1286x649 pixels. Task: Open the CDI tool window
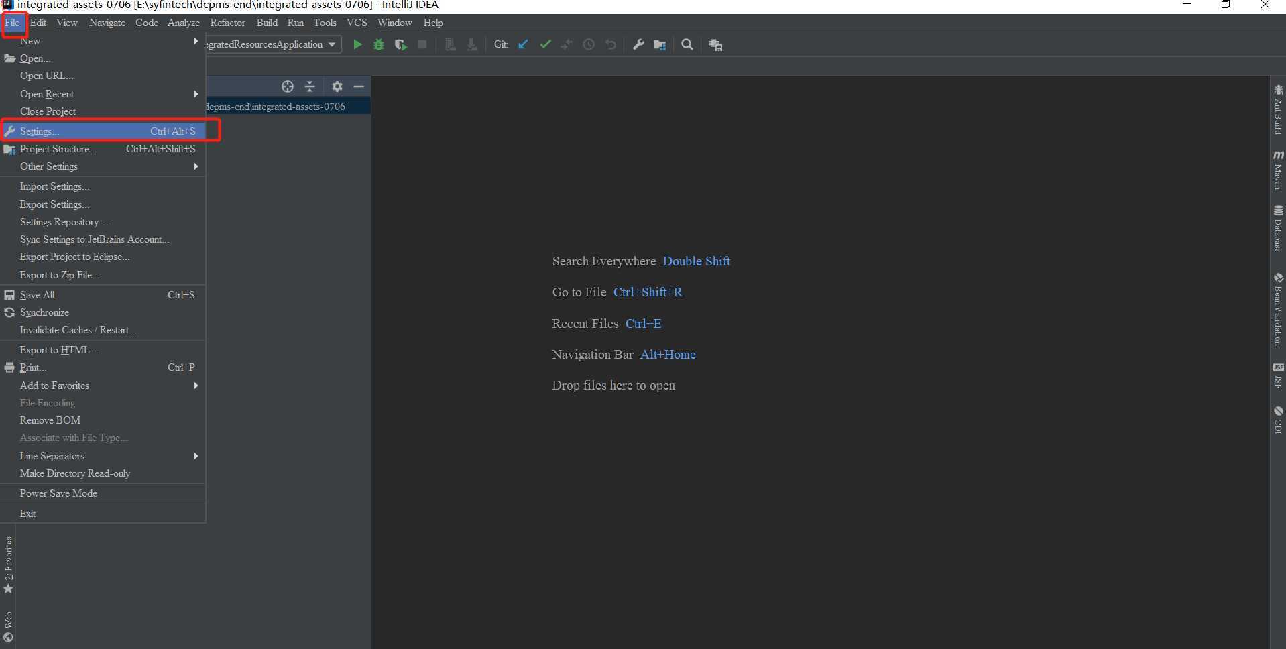(1278, 419)
